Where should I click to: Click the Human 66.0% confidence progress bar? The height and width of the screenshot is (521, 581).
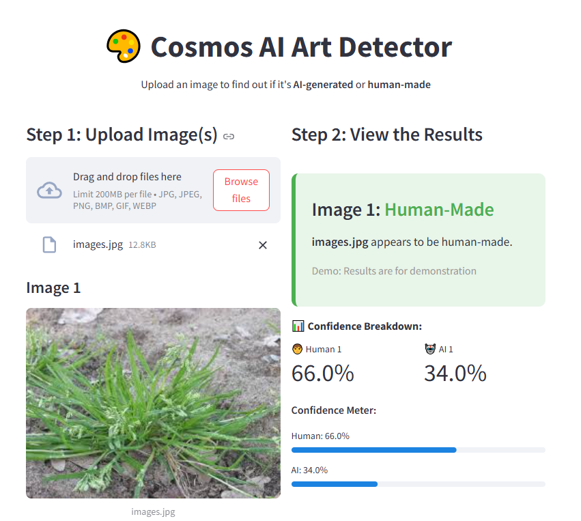click(x=419, y=450)
